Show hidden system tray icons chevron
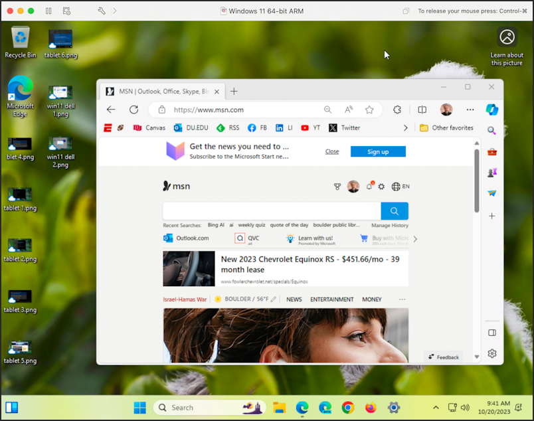 pyautogui.click(x=436, y=408)
